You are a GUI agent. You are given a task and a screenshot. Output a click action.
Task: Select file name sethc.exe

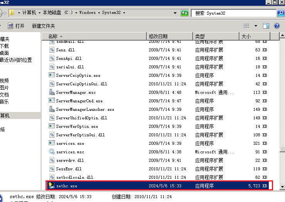[x=67, y=186]
